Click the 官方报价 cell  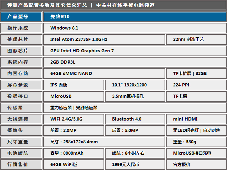pyautogui.click(x=196, y=165)
